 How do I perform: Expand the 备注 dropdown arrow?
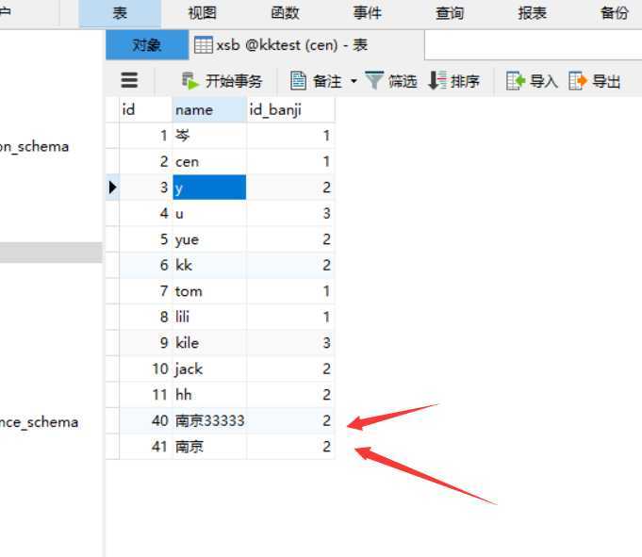(x=354, y=81)
